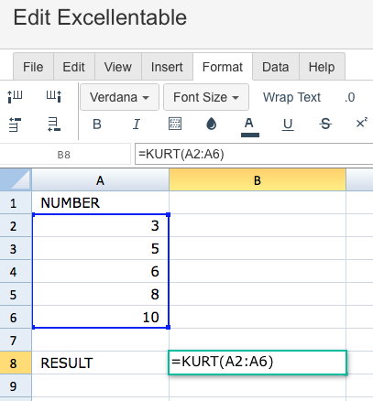Open the Data menu tab

276,67
